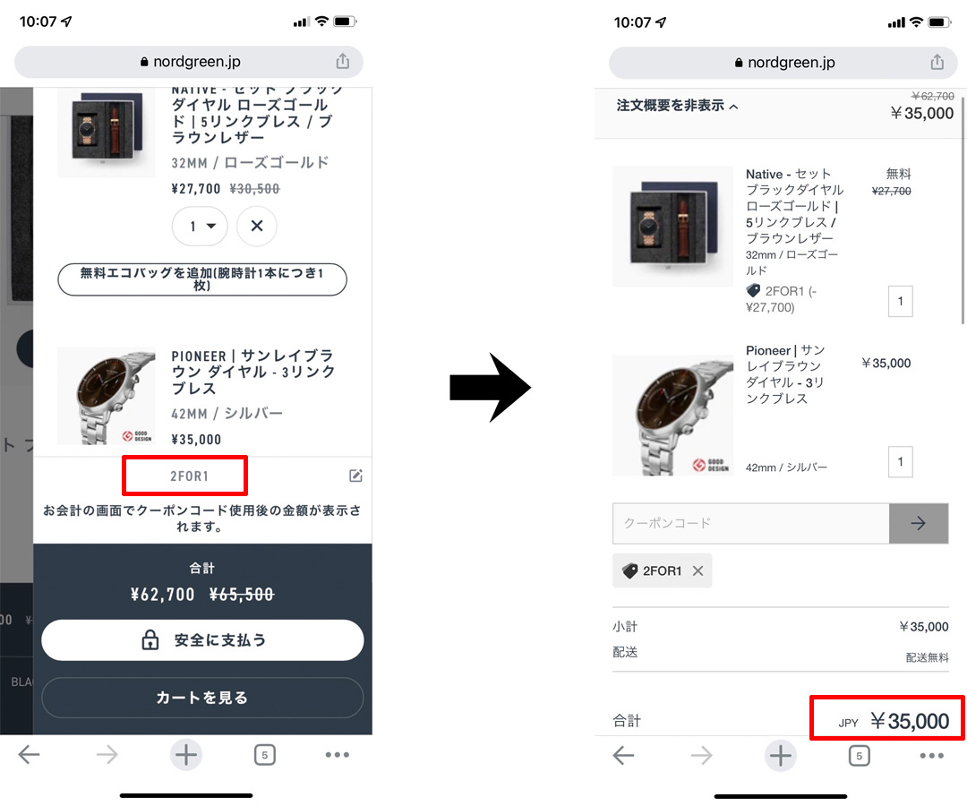Image resolution: width=967 pixels, height=806 pixels.
Task: Open tab switcher showing 5 in left browser
Action: pos(264,754)
